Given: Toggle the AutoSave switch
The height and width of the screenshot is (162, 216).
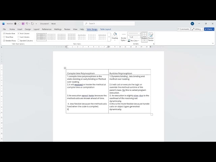Looking at the screenshot, I should pyautogui.click(x=17, y=24).
